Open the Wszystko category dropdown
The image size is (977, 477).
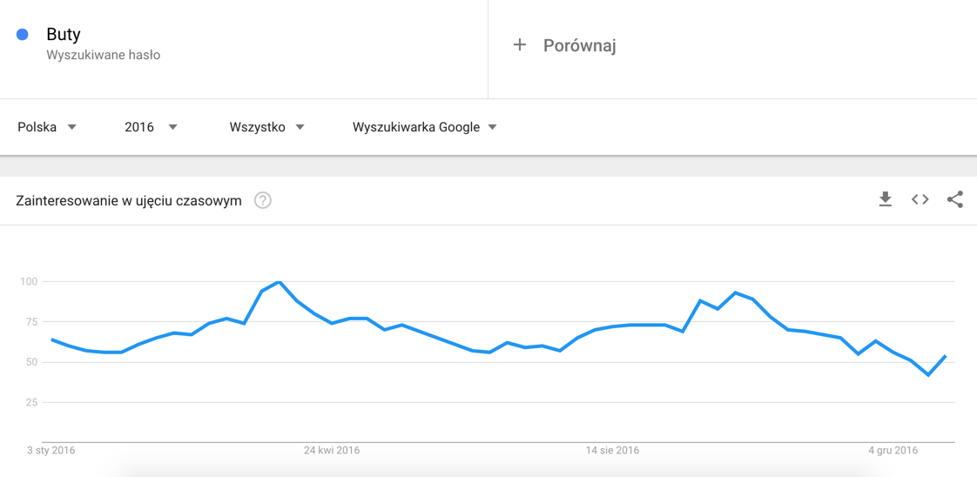(266, 127)
